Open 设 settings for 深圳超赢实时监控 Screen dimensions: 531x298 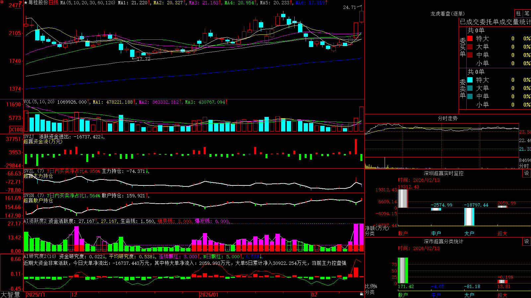coord(527,173)
